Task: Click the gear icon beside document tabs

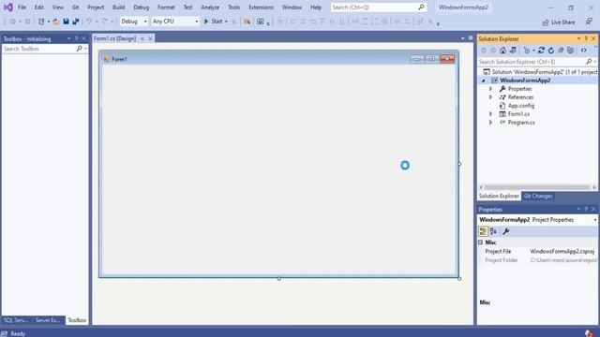Action: tap(471, 38)
